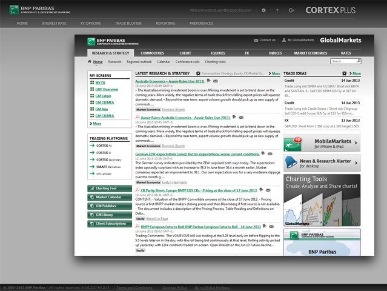Click GBPUSD FX trade idea text

point(322,126)
